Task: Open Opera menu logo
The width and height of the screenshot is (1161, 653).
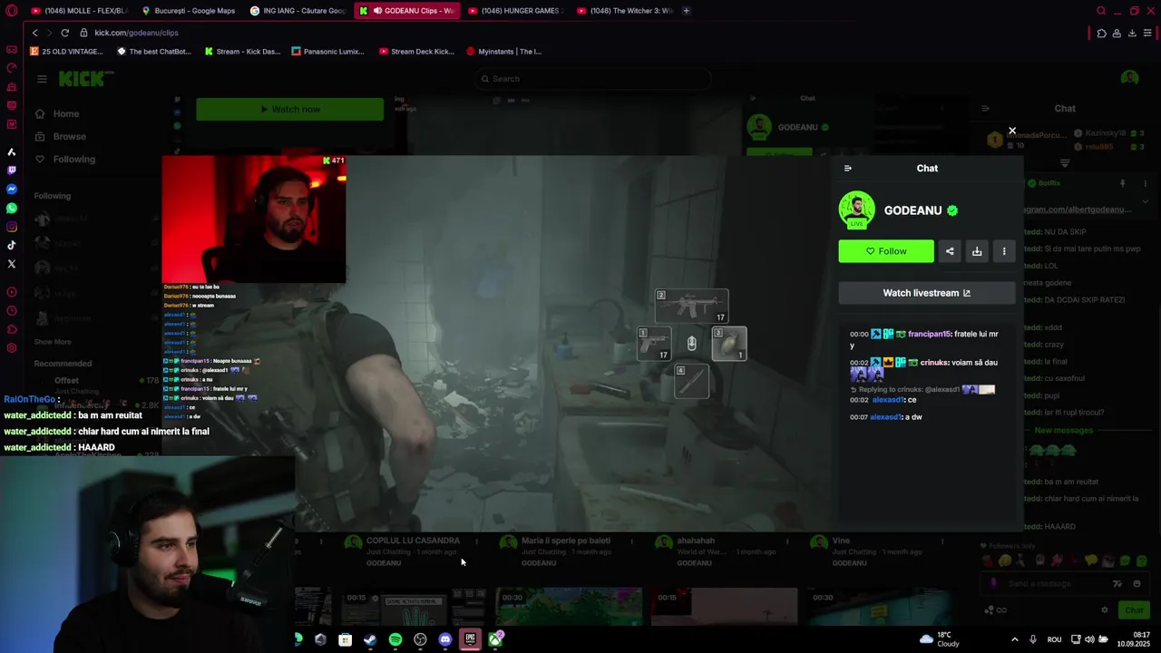Action: tap(12, 11)
